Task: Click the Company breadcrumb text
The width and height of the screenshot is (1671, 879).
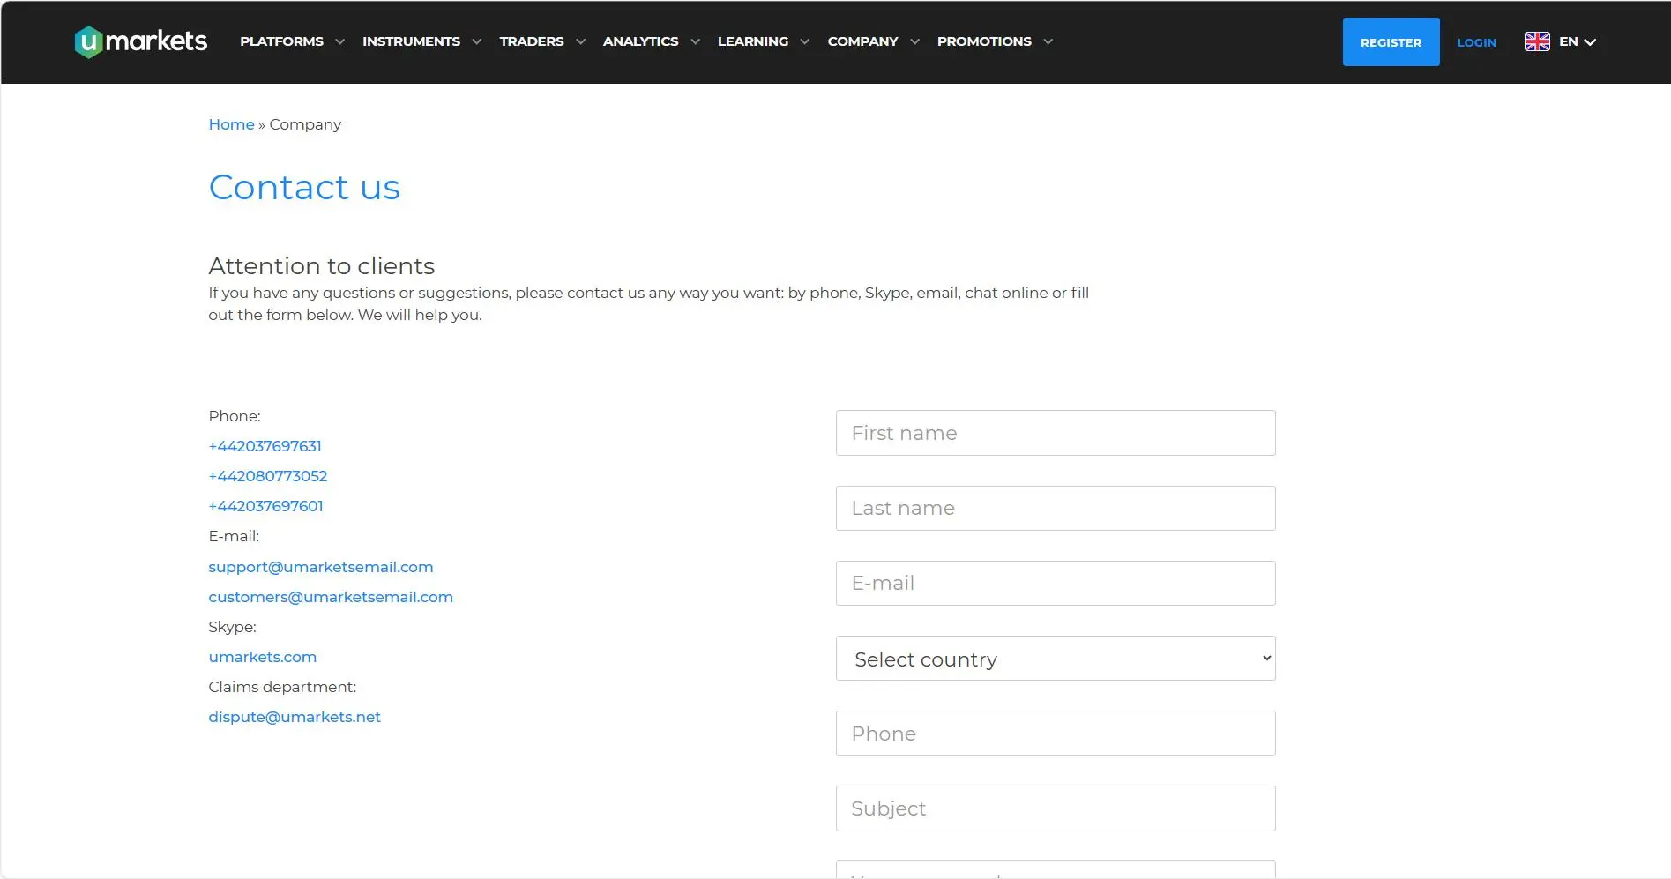Action: [305, 124]
